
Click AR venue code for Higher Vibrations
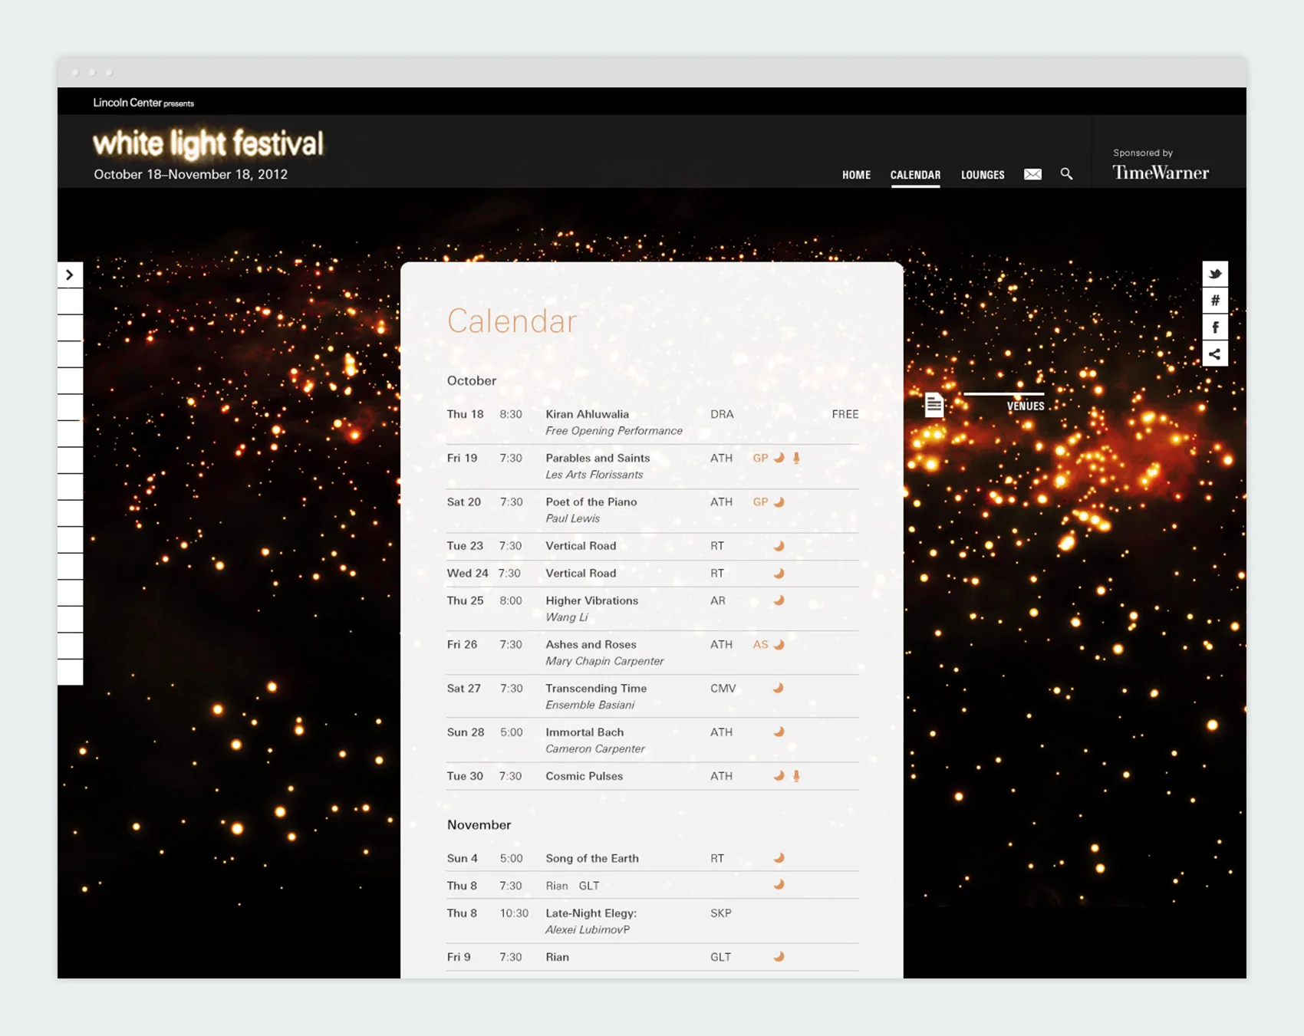pos(717,600)
